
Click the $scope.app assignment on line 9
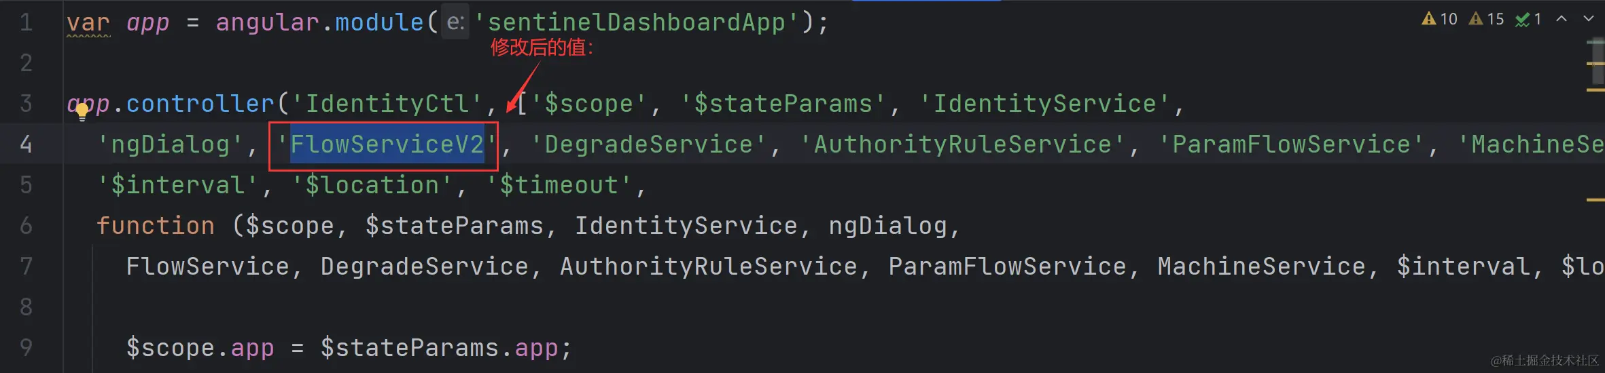349,348
